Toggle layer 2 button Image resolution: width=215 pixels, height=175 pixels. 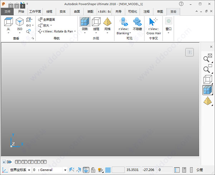click(x=31, y=162)
